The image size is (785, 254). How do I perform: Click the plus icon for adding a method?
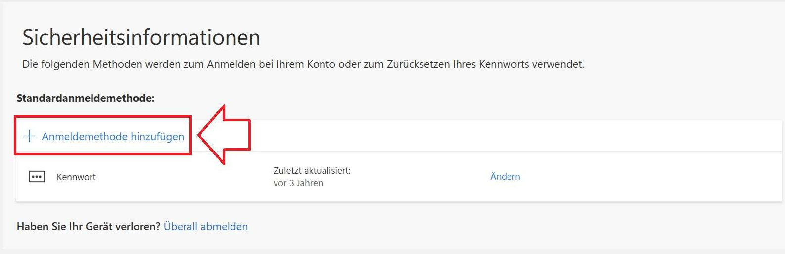coord(30,136)
